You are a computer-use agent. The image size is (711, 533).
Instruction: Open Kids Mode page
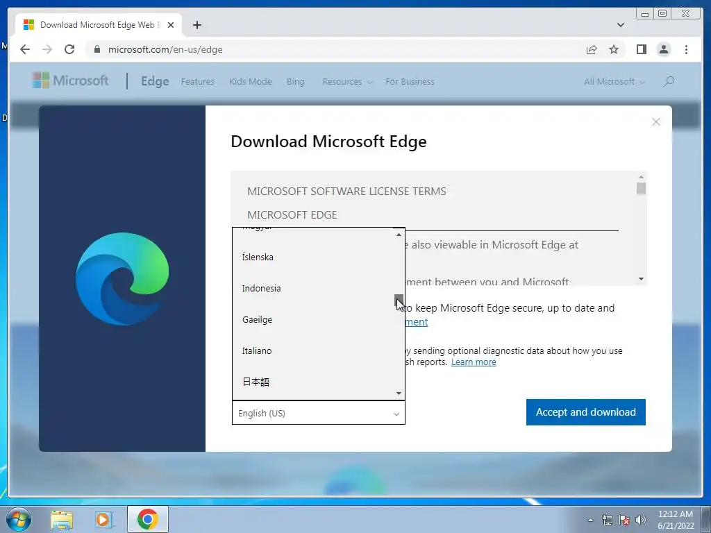click(x=250, y=82)
